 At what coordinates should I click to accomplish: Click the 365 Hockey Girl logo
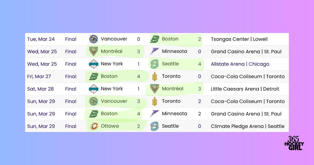(294, 143)
